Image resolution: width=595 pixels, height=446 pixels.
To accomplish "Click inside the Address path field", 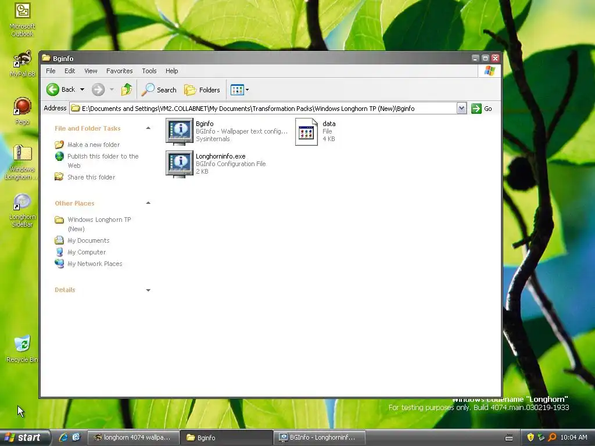I will (263, 109).
